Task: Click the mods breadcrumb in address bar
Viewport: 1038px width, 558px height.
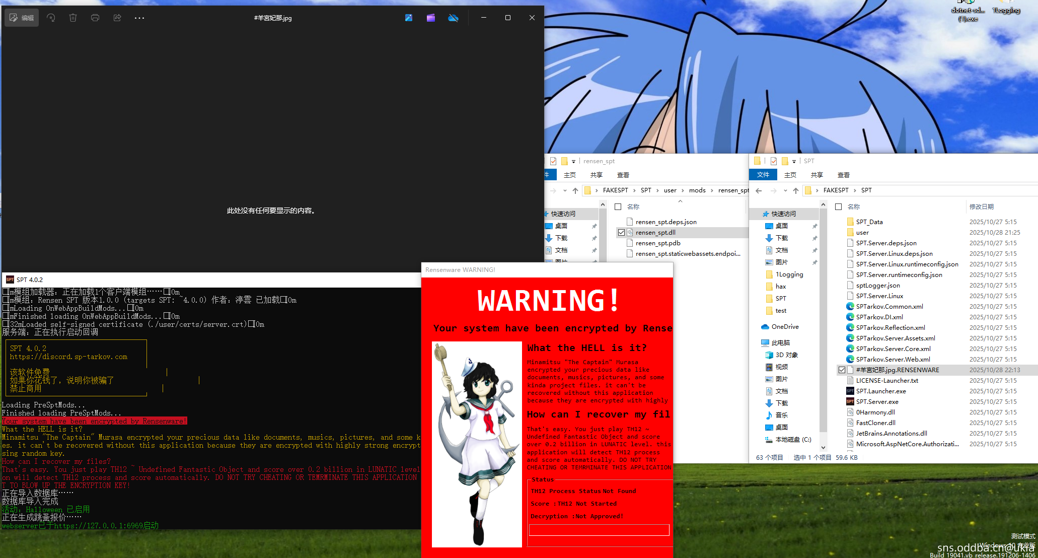Action: pyautogui.click(x=697, y=190)
